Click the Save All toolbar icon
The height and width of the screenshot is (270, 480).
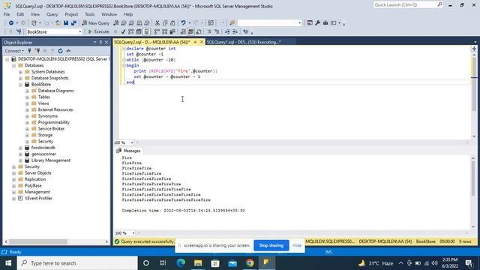[73, 23]
